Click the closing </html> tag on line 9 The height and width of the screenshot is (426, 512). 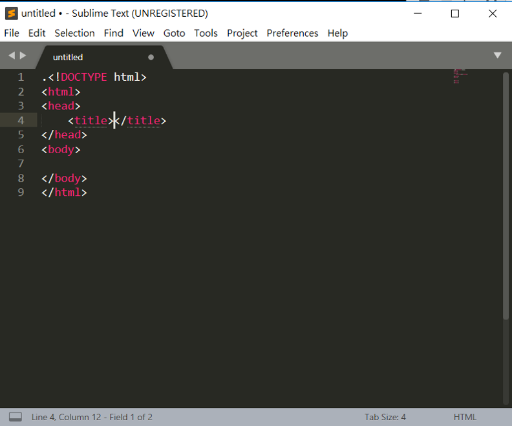(x=65, y=192)
